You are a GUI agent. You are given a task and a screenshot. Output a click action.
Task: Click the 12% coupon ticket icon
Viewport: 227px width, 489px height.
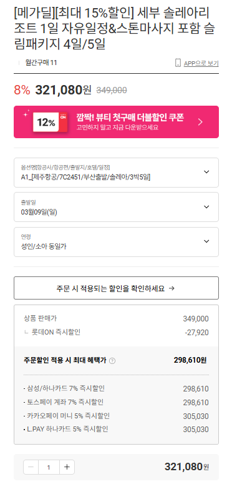pos(50,122)
